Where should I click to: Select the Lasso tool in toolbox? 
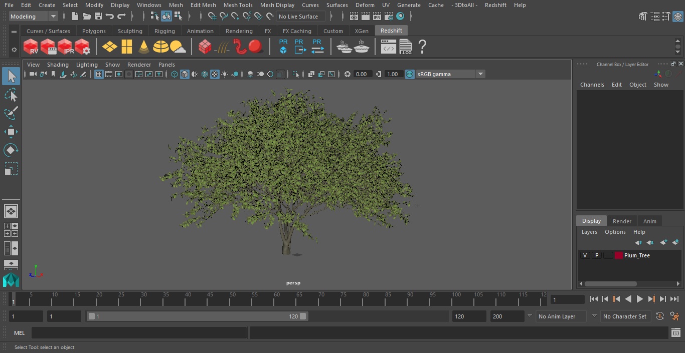pyautogui.click(x=11, y=95)
